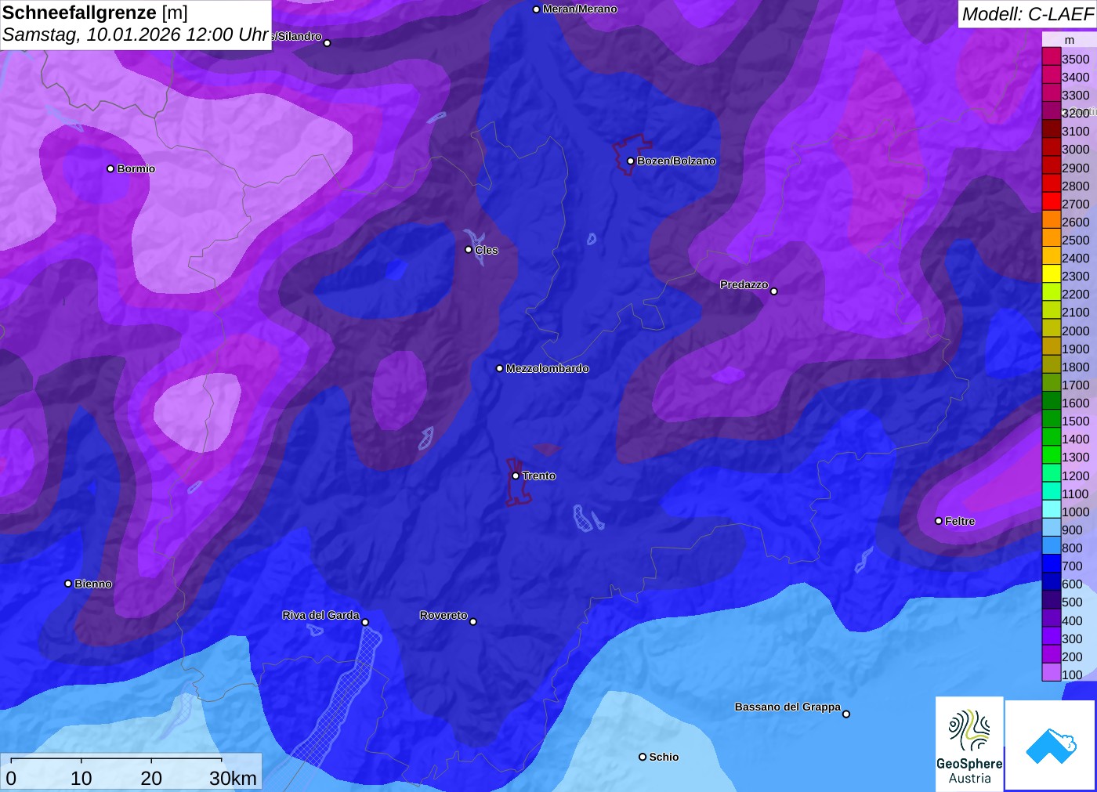Click the Bozen/Bolzano location marker dot
1097x792 pixels.
(631, 161)
